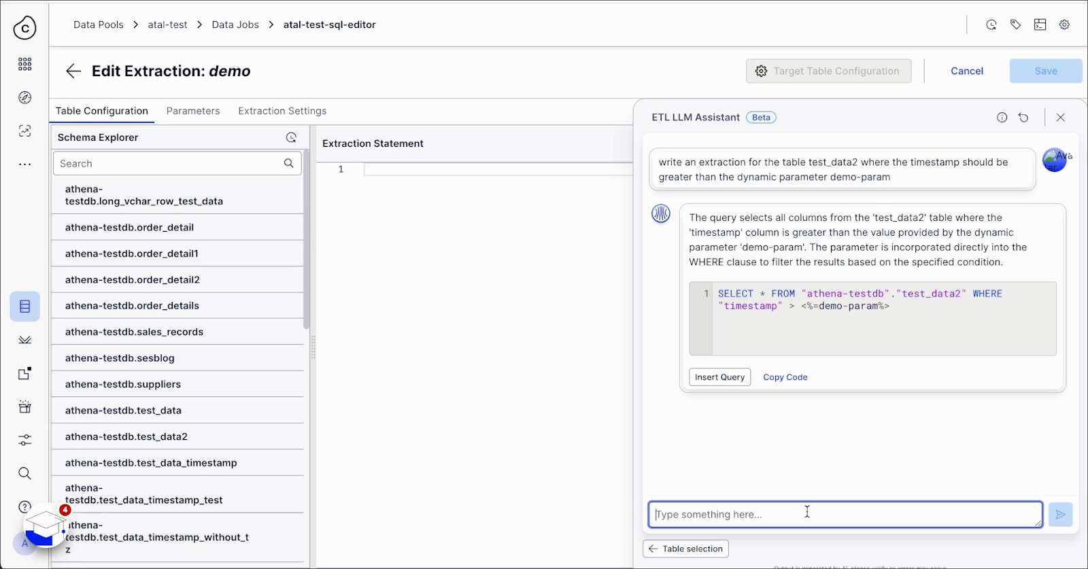
Task: Open the apps grid icon in sidebar
Action: [x=24, y=64]
